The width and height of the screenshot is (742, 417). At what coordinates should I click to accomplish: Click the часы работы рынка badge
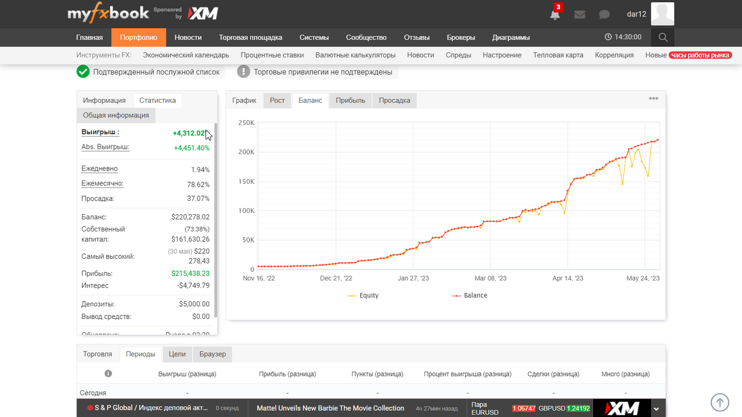coord(700,55)
